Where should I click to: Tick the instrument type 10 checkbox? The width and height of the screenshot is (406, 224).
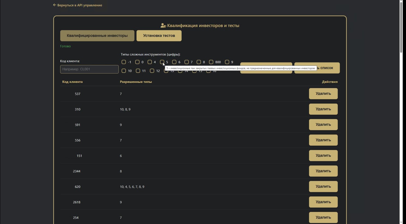point(124,71)
